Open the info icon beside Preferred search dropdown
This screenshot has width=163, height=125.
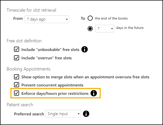[x=86, y=114]
